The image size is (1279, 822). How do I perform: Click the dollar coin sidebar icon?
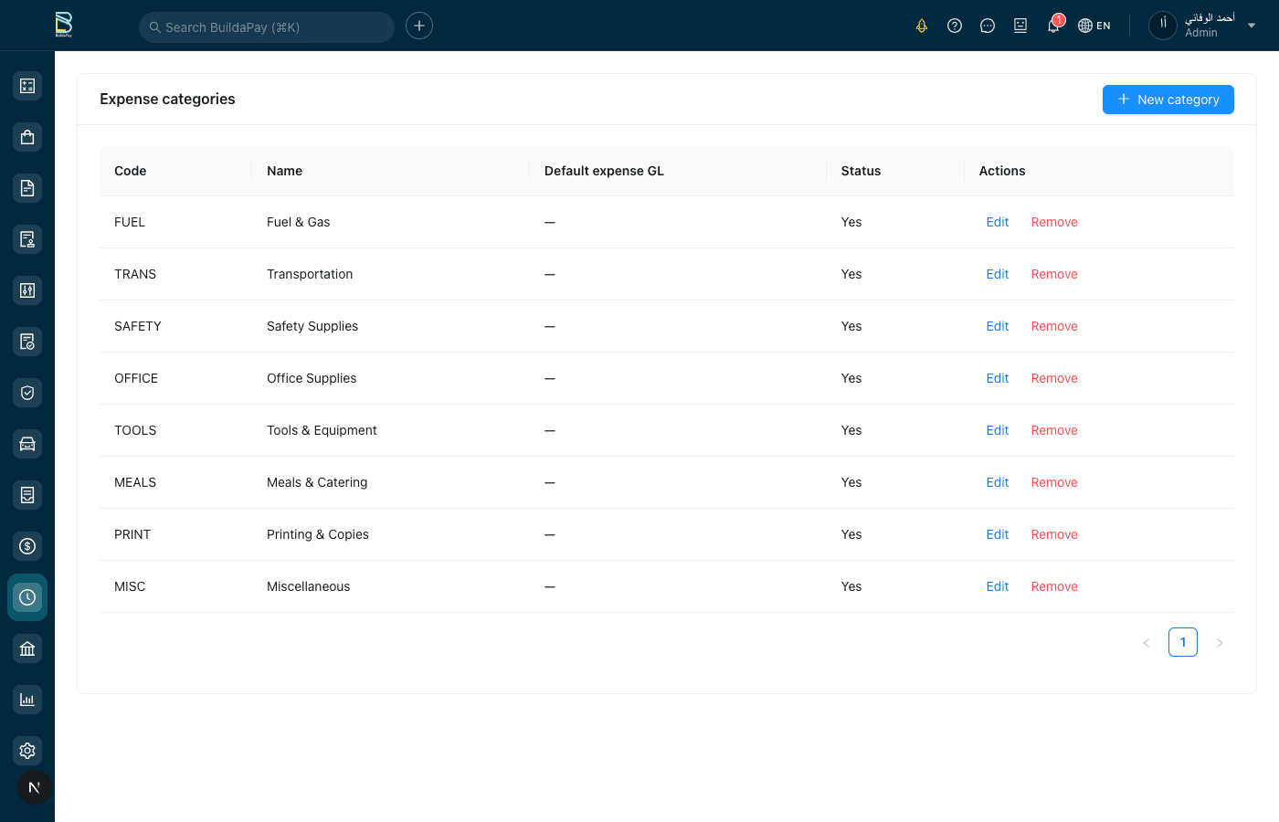pos(27,546)
